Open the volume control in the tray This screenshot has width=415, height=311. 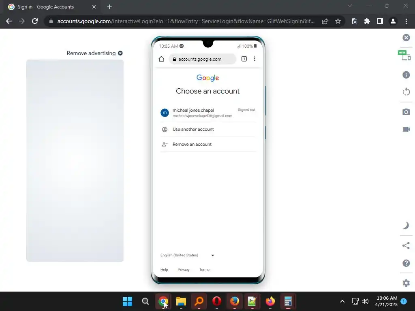click(365, 301)
